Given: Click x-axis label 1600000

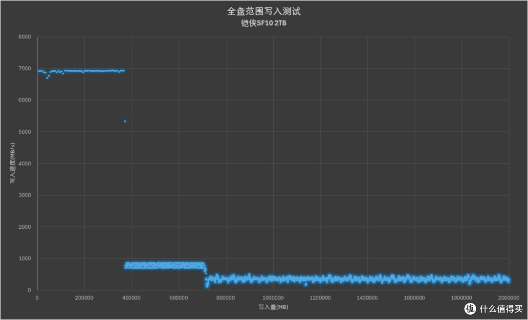Looking at the screenshot, I should 415,298.
